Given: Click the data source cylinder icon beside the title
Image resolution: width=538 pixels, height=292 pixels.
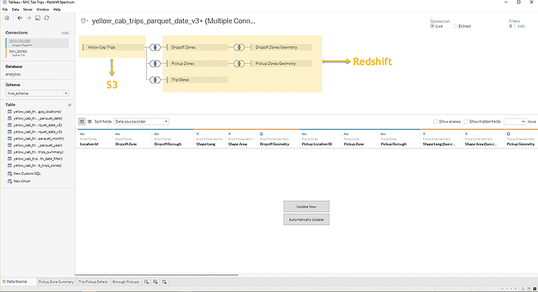Looking at the screenshot, I should coord(83,21).
